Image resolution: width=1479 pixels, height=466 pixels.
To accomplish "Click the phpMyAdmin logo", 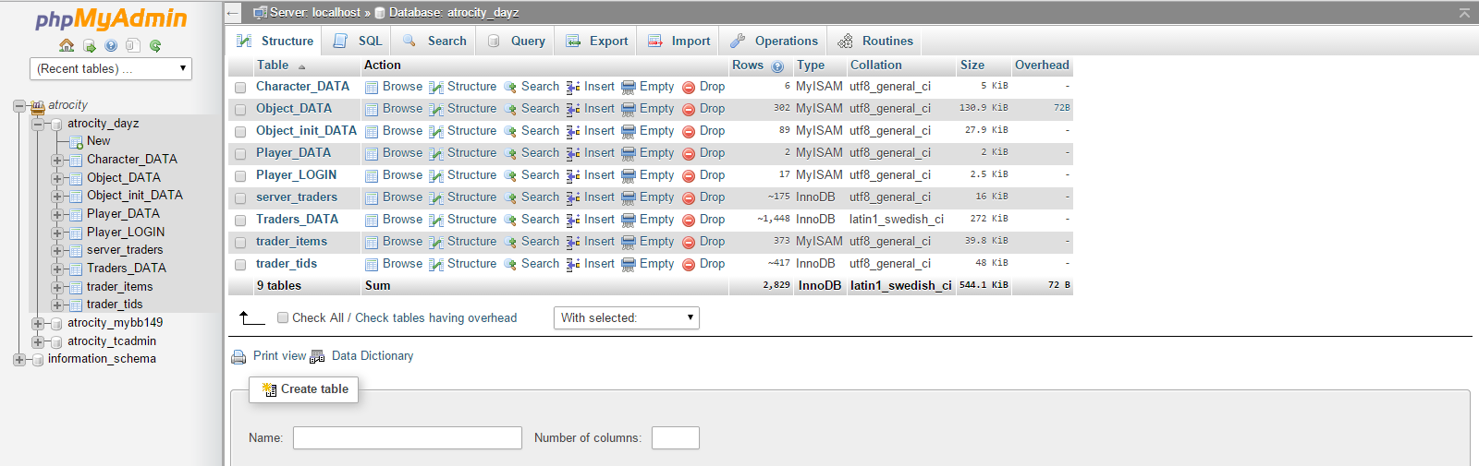I will pyautogui.click(x=111, y=19).
